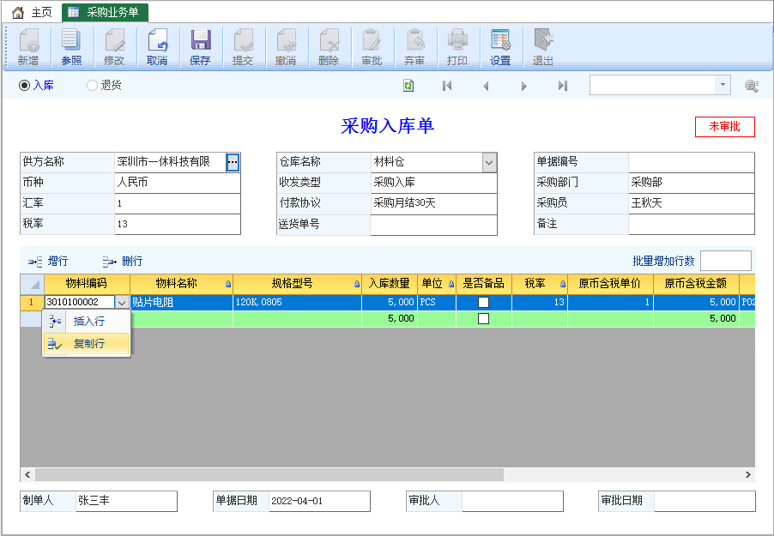Click the 贴片电阻 cell in row 1
Viewport: 774px width, 536px height.
point(181,303)
